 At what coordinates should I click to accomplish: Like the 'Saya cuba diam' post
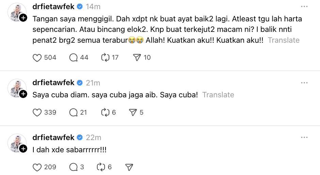(37, 112)
